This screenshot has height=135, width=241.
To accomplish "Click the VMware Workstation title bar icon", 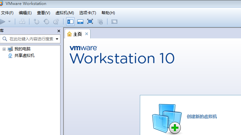I will [1, 3].
